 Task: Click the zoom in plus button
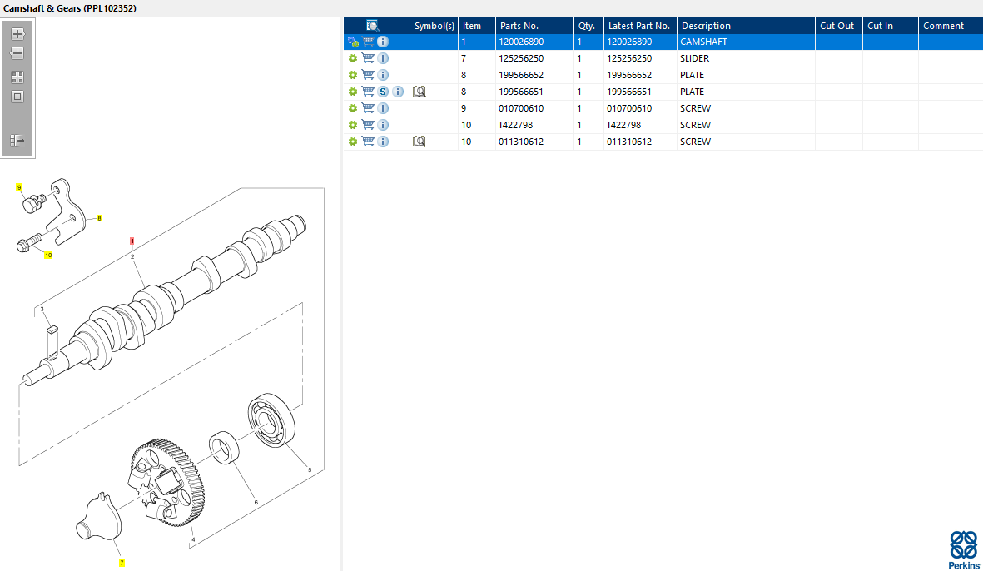[x=17, y=35]
